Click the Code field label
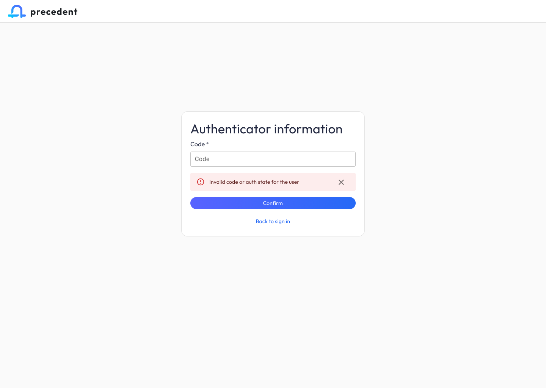 pos(198,144)
